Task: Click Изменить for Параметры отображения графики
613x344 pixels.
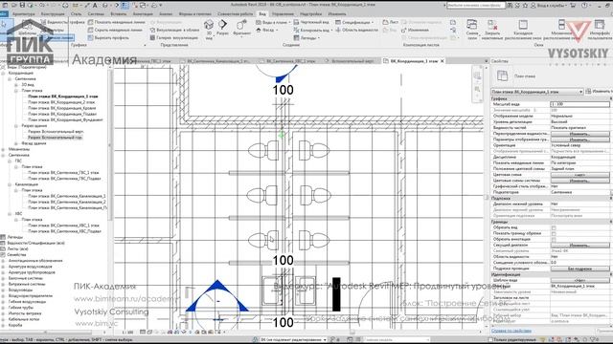Action: tap(579, 140)
